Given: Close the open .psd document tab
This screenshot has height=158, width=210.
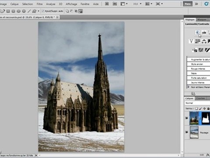Looking at the screenshot, I should (57, 17).
